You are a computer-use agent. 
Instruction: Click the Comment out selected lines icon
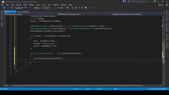[x=79, y=8]
